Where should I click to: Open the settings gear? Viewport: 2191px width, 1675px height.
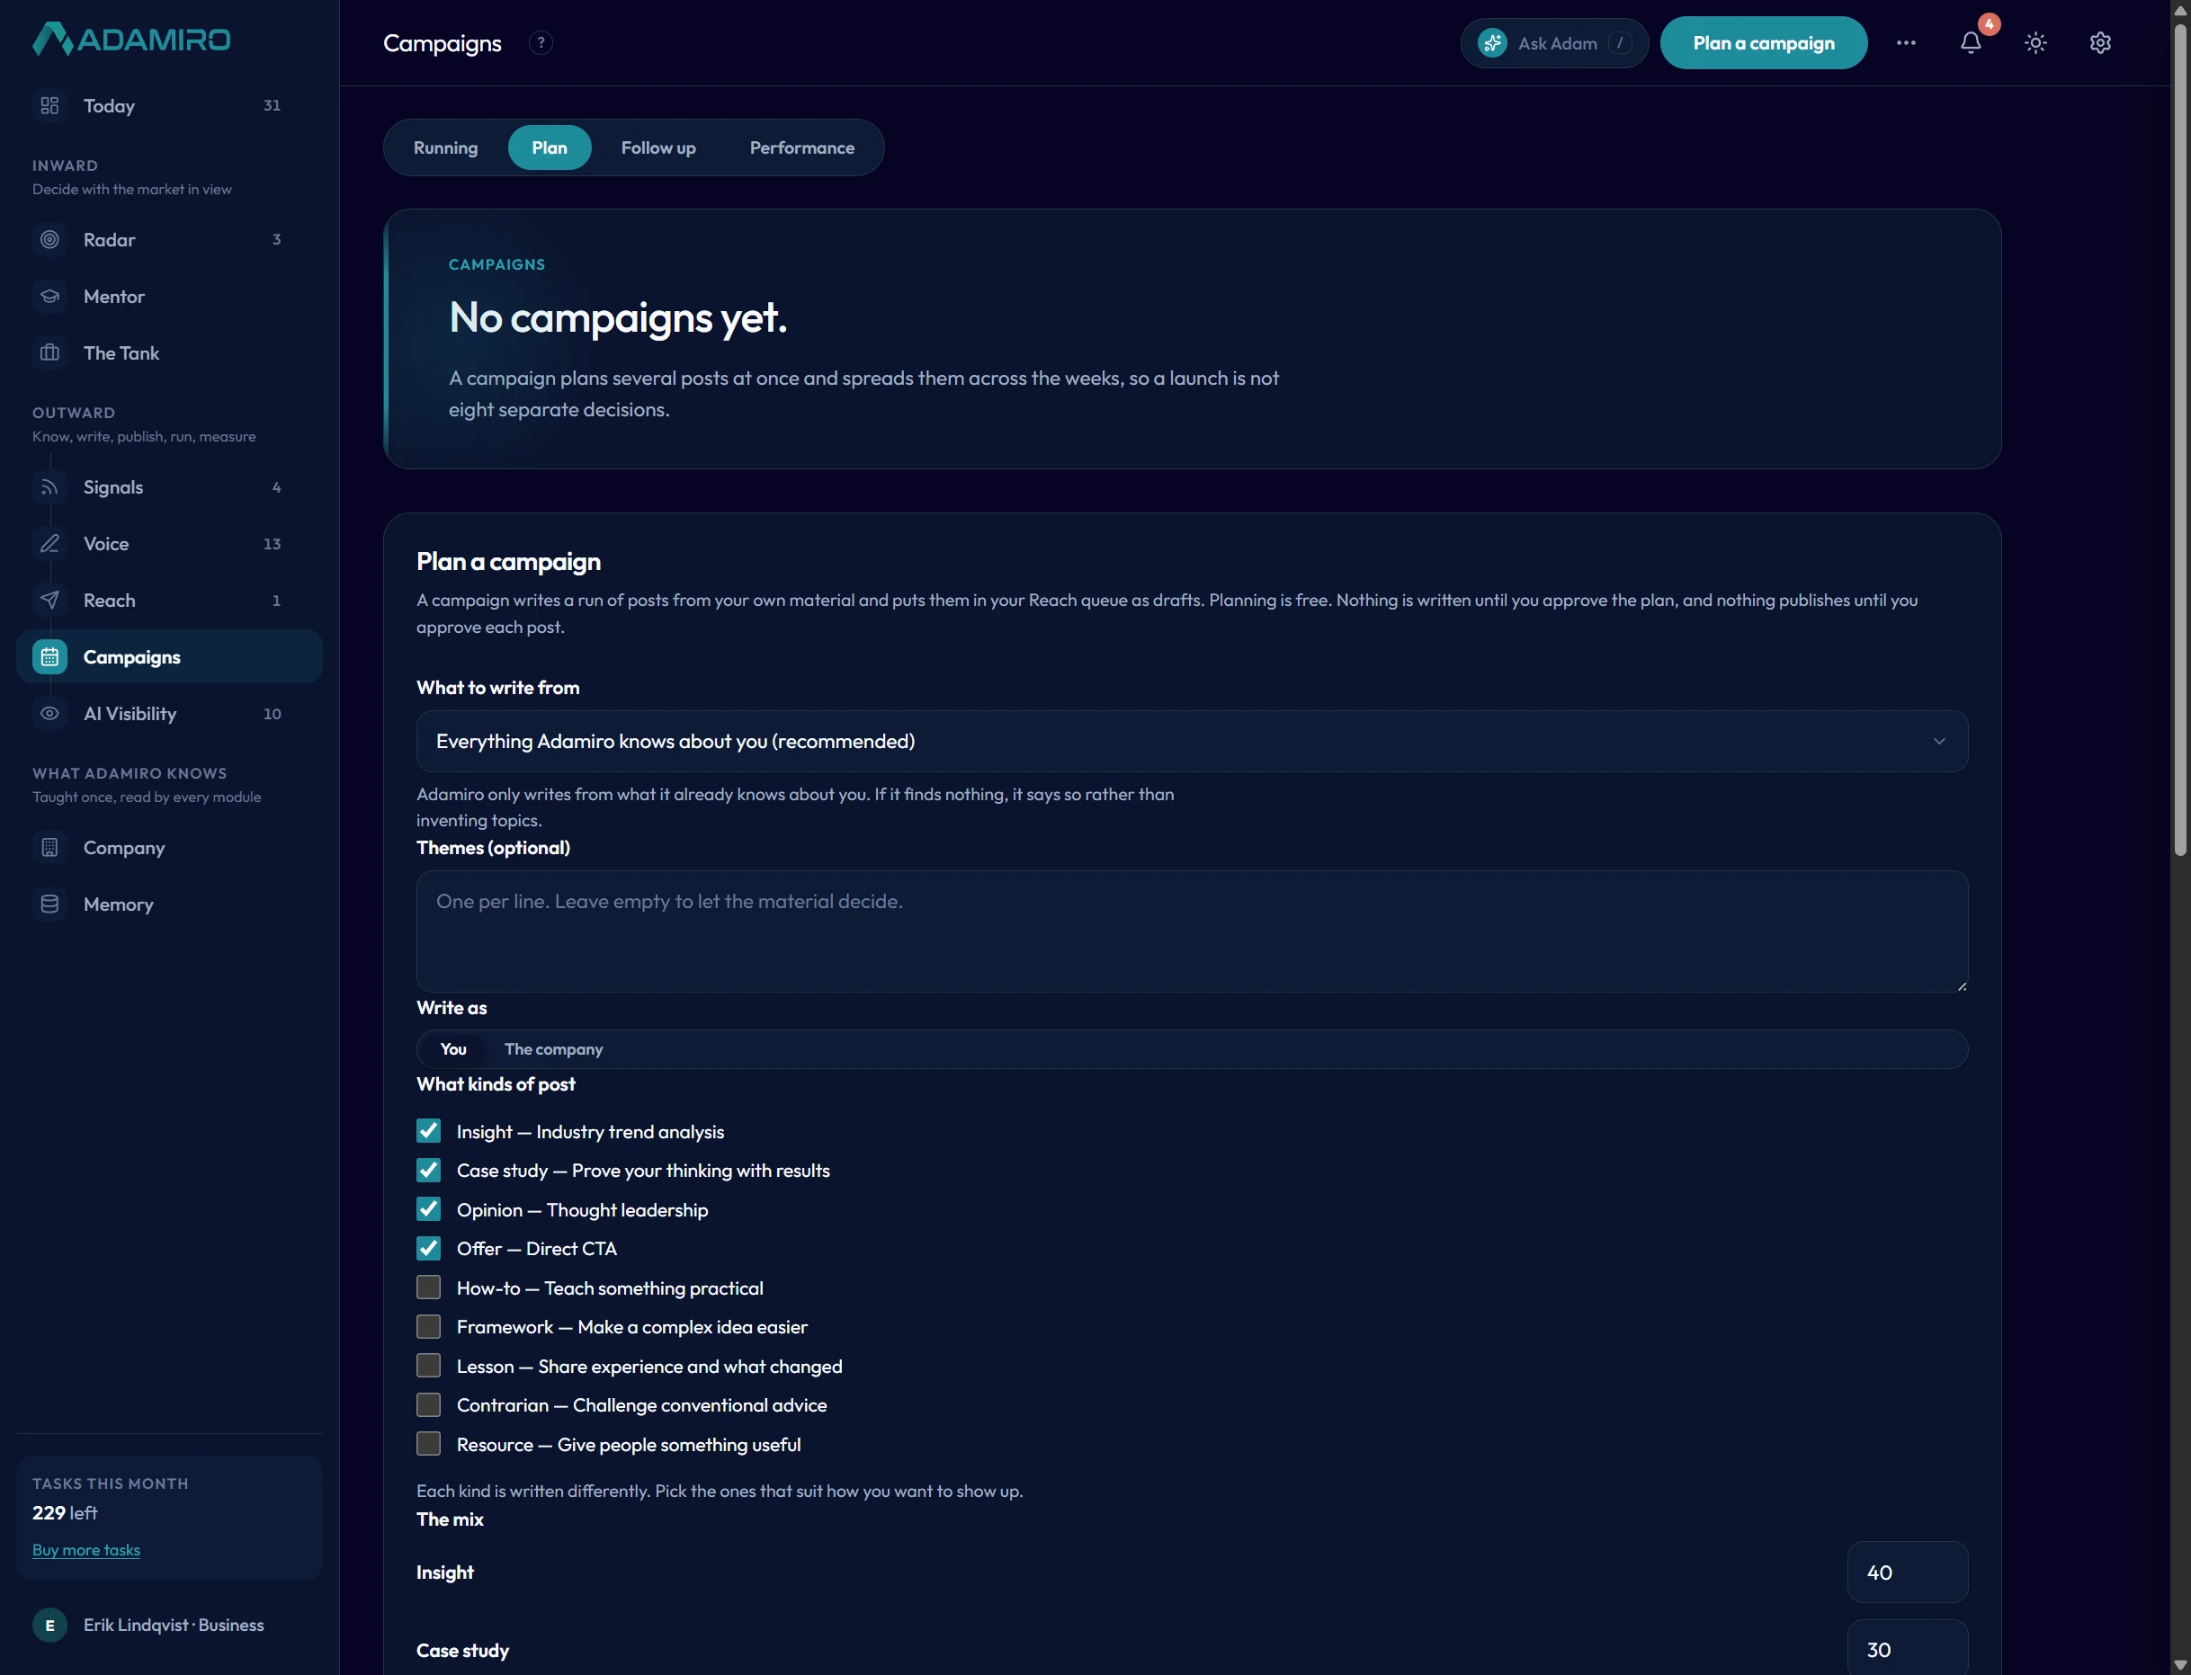click(x=2100, y=43)
